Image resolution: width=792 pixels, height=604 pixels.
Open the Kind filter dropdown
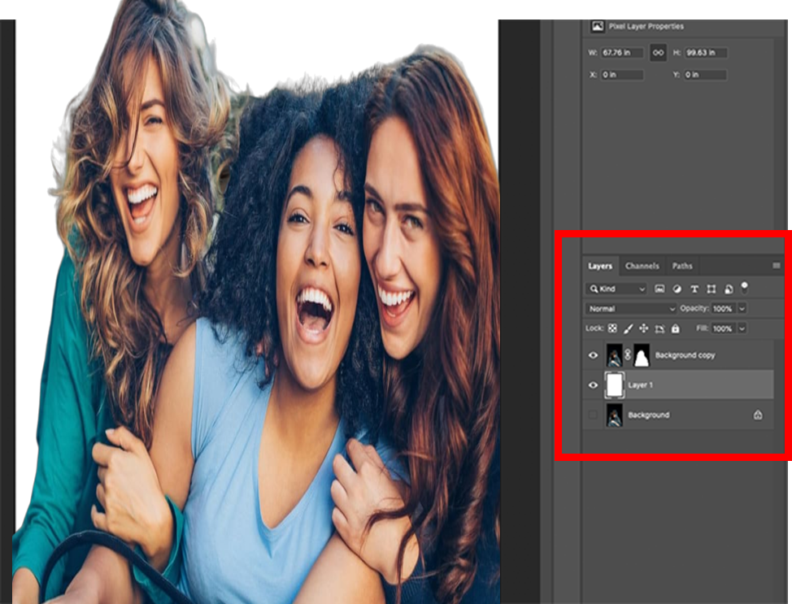(x=616, y=289)
